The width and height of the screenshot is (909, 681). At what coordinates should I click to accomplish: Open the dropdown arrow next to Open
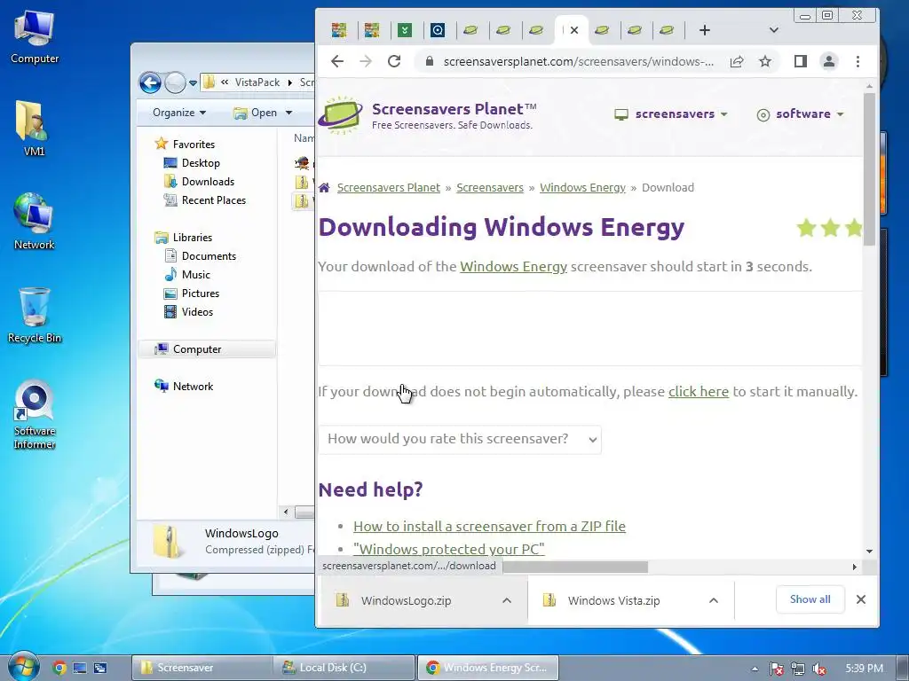click(x=289, y=113)
